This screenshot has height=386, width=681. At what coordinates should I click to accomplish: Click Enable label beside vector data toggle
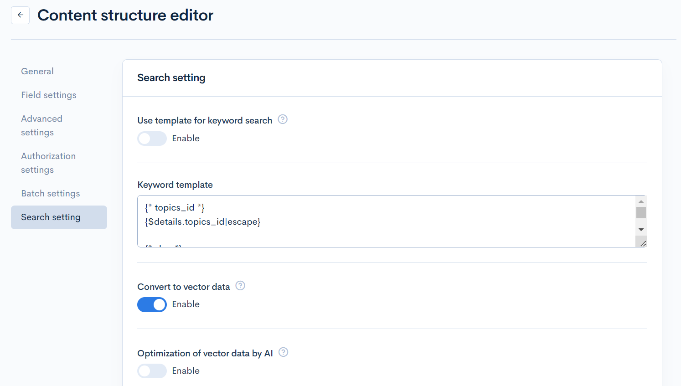(x=186, y=304)
